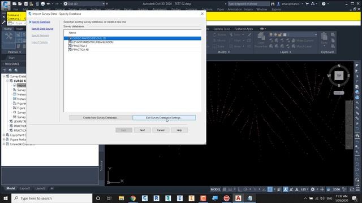Image resolution: width=362 pixels, height=203 pixels.
Task: Click the Autodesk App Store cart icon
Action: coord(307,4)
